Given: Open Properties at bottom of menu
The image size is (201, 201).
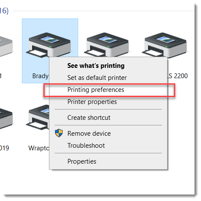Looking at the screenshot, I should (x=82, y=161).
